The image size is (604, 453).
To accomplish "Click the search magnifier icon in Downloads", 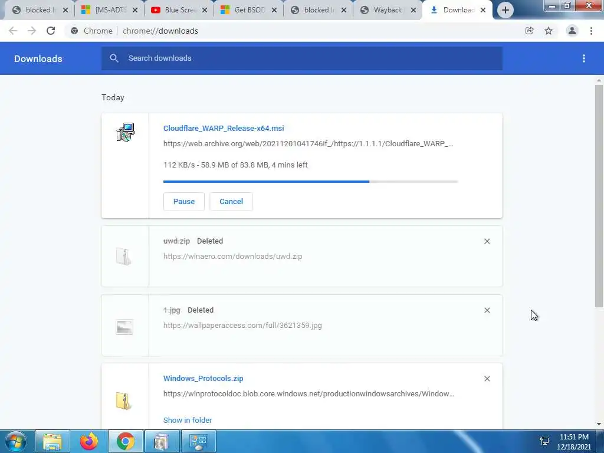I will 114,58.
